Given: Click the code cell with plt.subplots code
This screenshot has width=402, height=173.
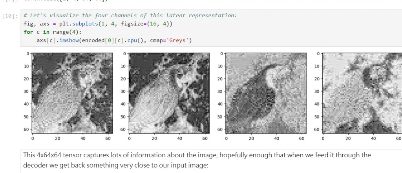Looking at the screenshot, I should (x=211, y=28).
